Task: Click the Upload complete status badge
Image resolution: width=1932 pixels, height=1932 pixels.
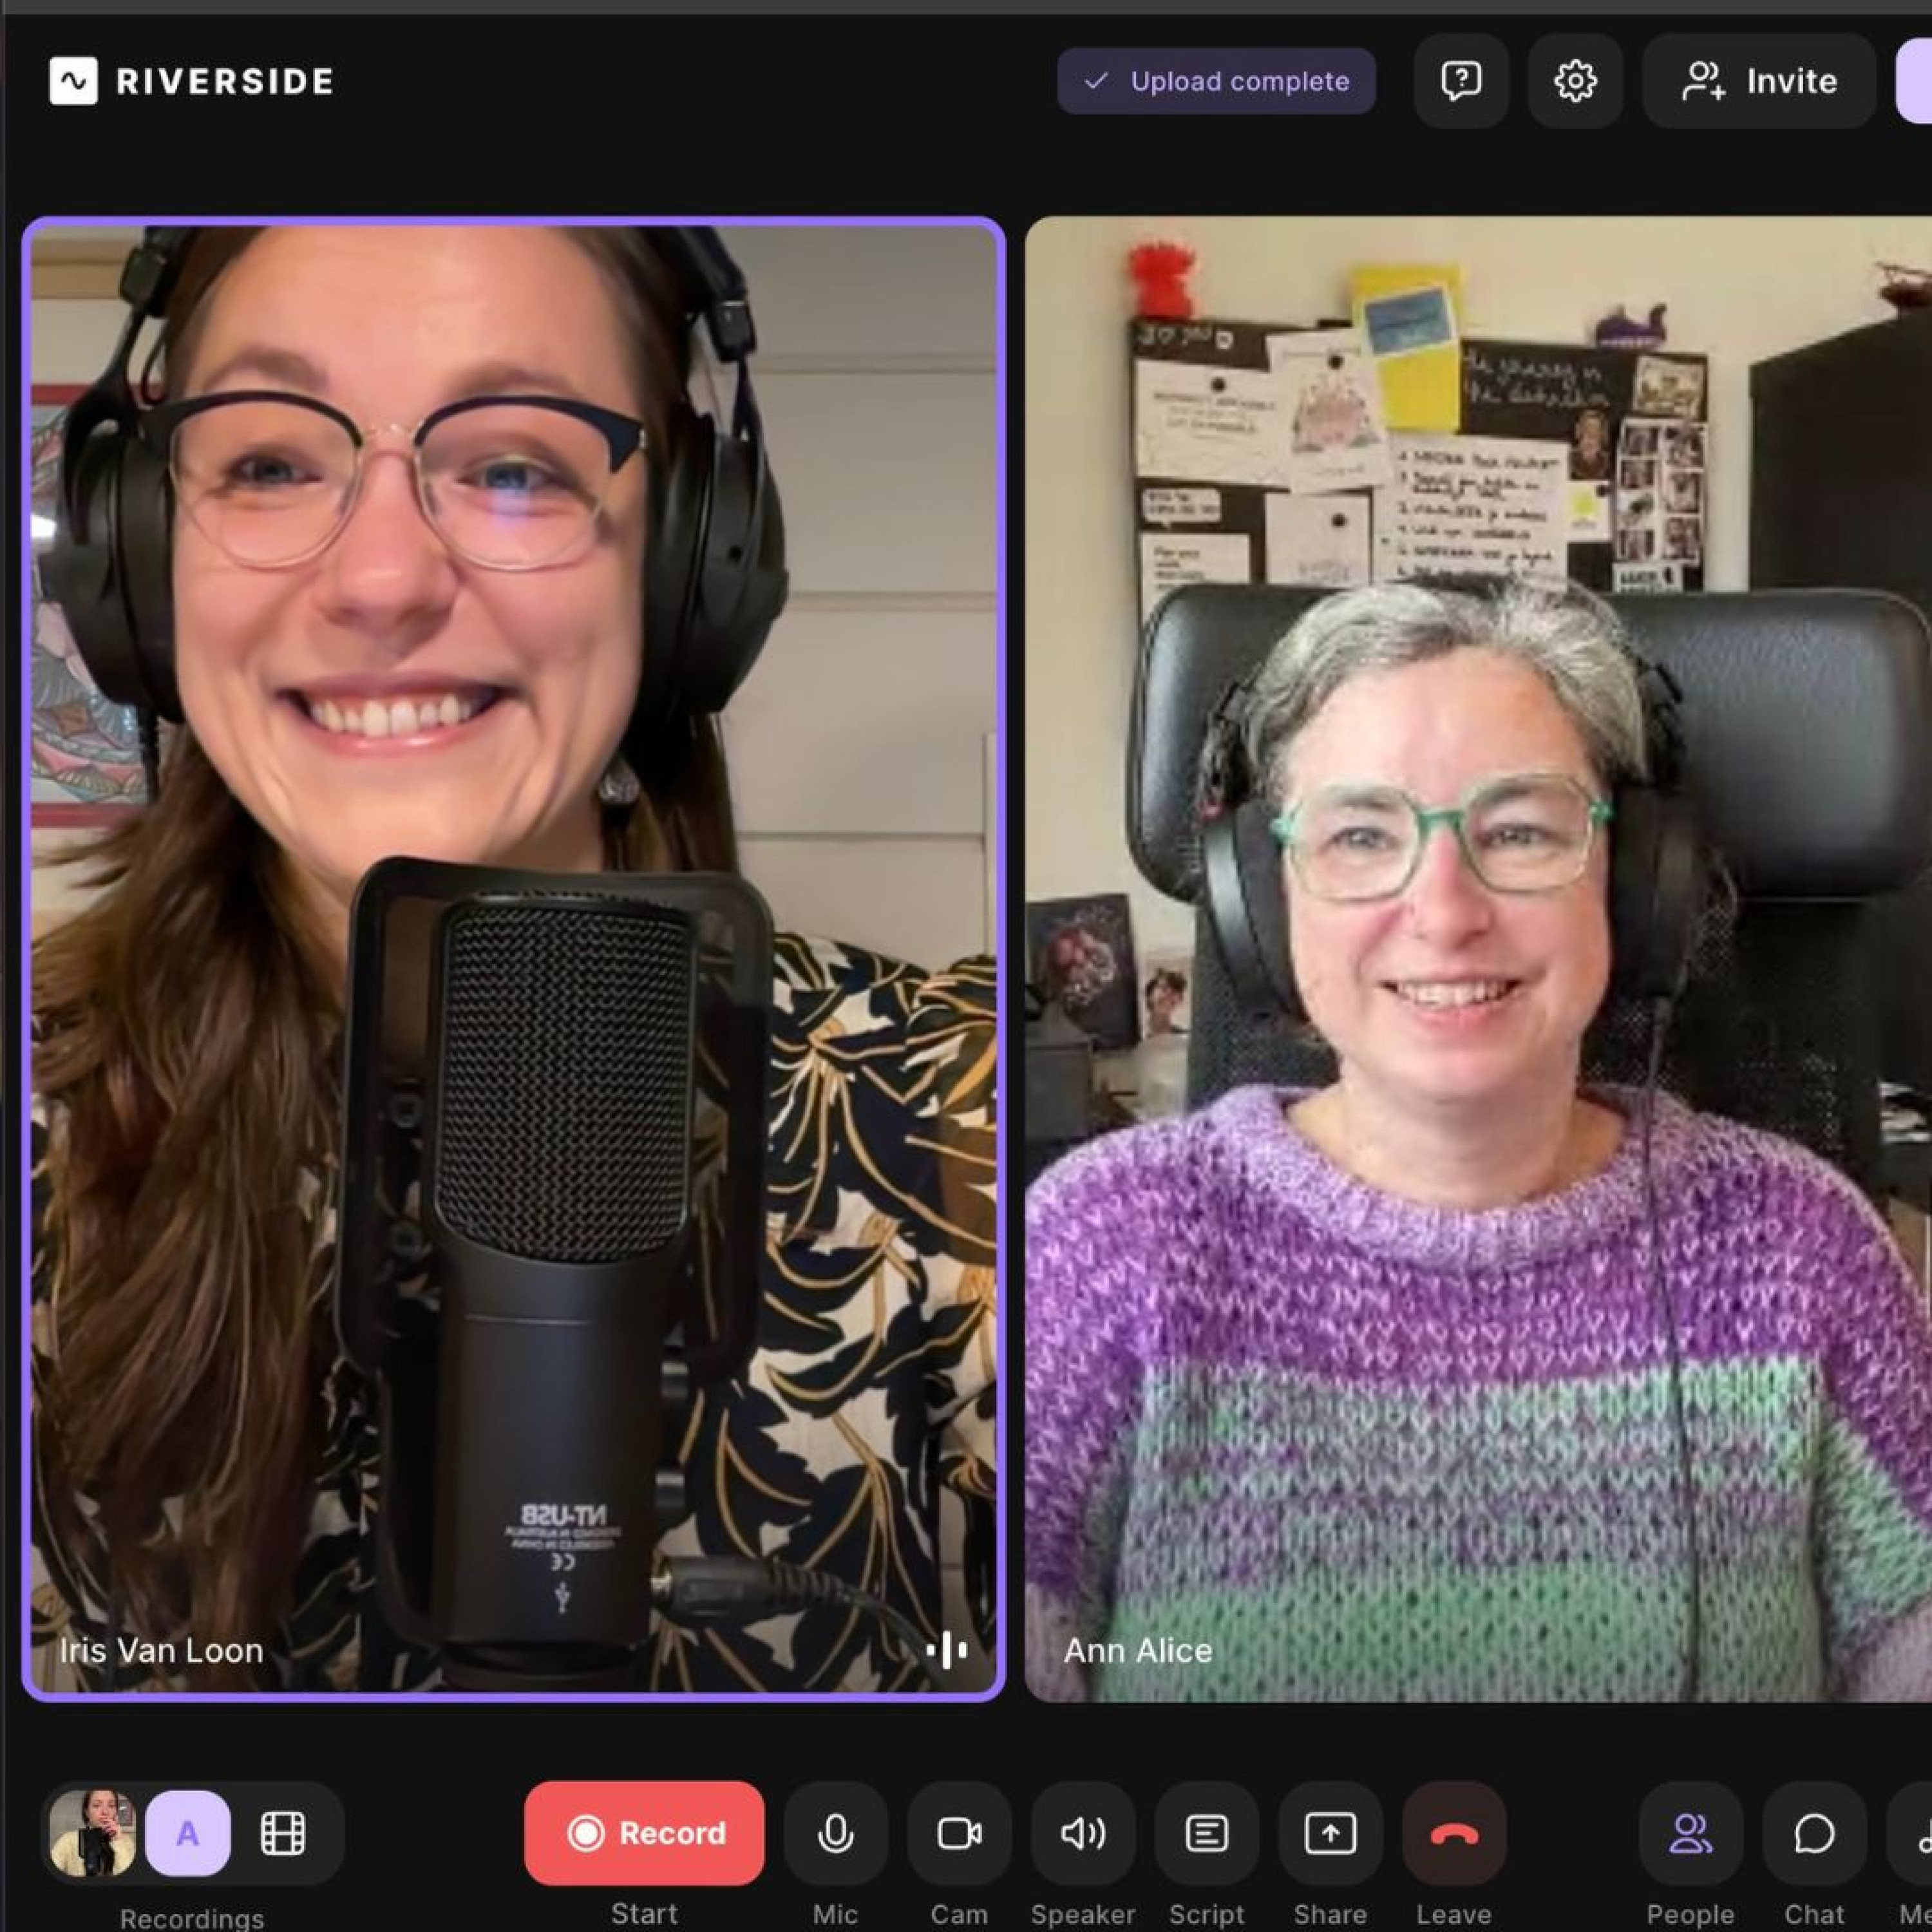Action: coord(1216,81)
